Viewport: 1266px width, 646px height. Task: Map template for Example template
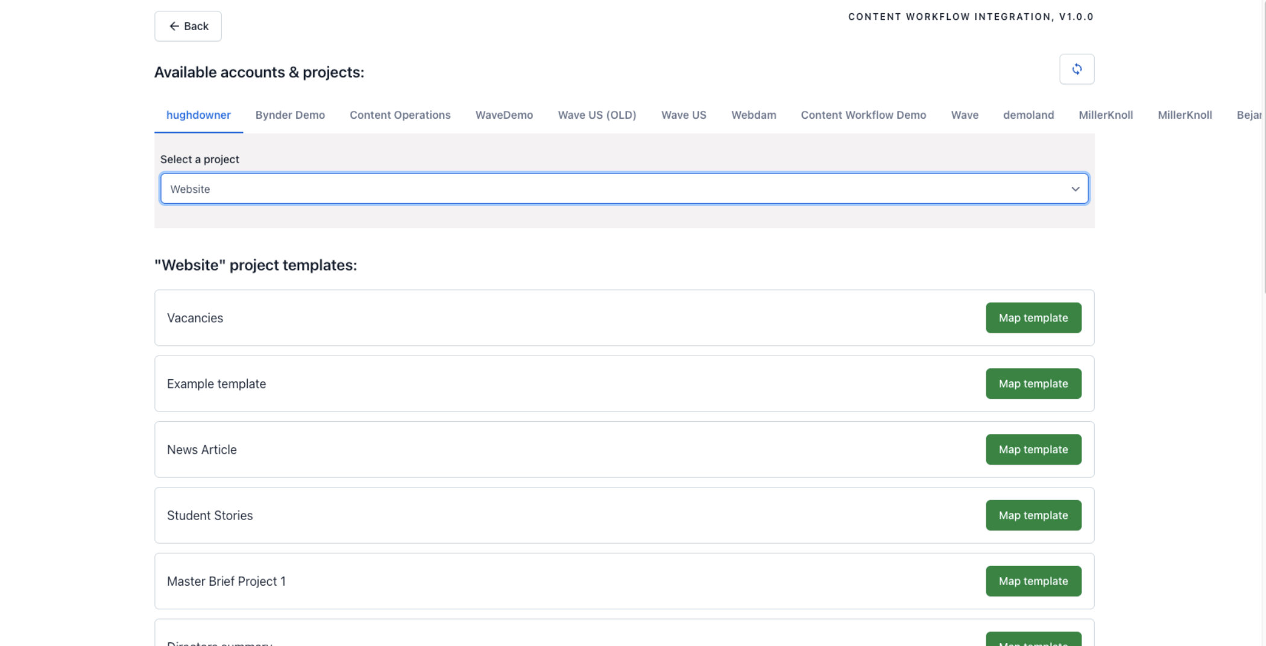coord(1033,383)
